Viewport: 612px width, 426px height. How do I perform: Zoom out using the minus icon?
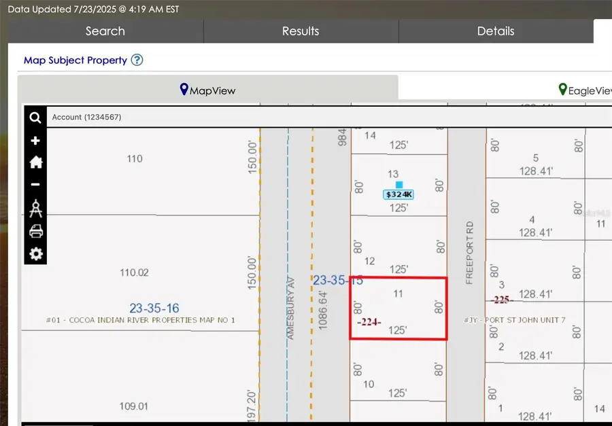coord(35,185)
